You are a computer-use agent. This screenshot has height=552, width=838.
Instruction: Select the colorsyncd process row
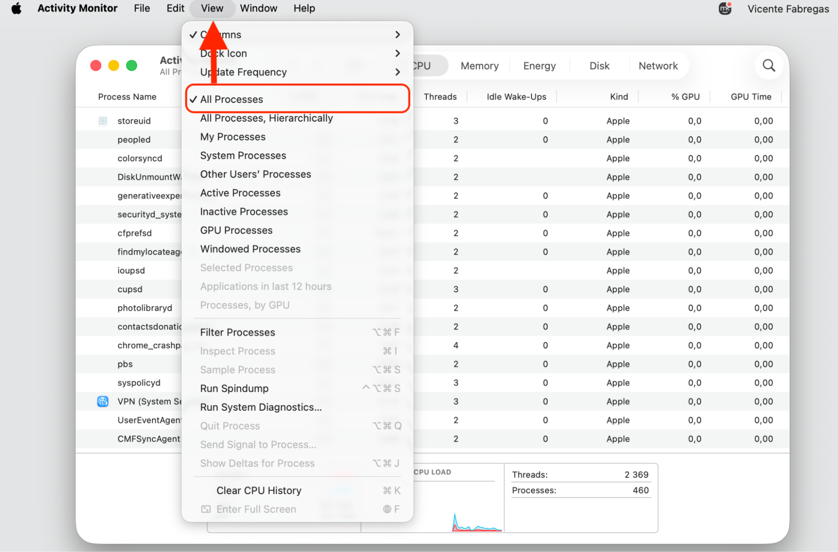tap(432, 158)
